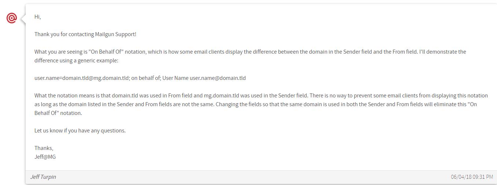Open Jeff Turpin's author name in footer
Image resolution: width=497 pixels, height=185 pixels.
(x=43, y=177)
